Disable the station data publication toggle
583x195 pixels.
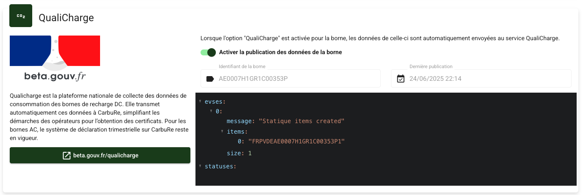[x=209, y=52]
